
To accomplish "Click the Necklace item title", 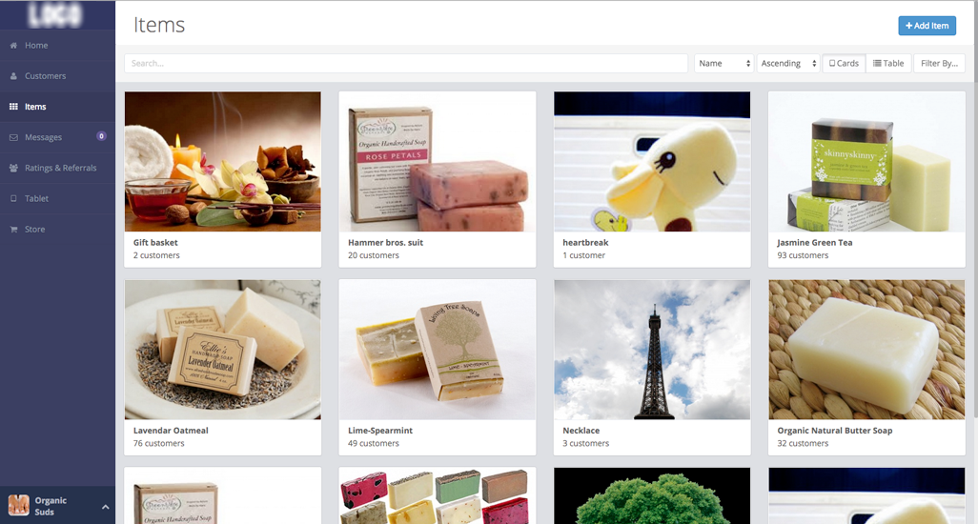I will click(x=581, y=431).
